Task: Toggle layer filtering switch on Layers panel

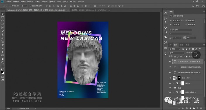Action: point(200,49)
